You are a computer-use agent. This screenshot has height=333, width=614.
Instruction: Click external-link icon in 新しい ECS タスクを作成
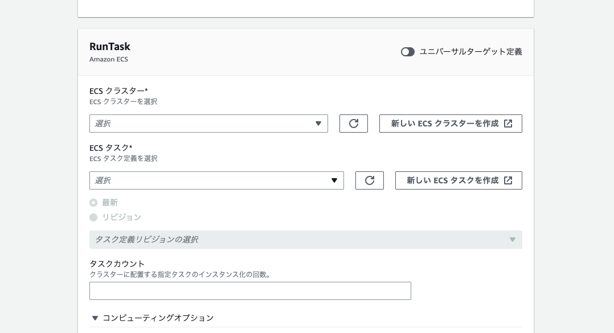point(508,180)
